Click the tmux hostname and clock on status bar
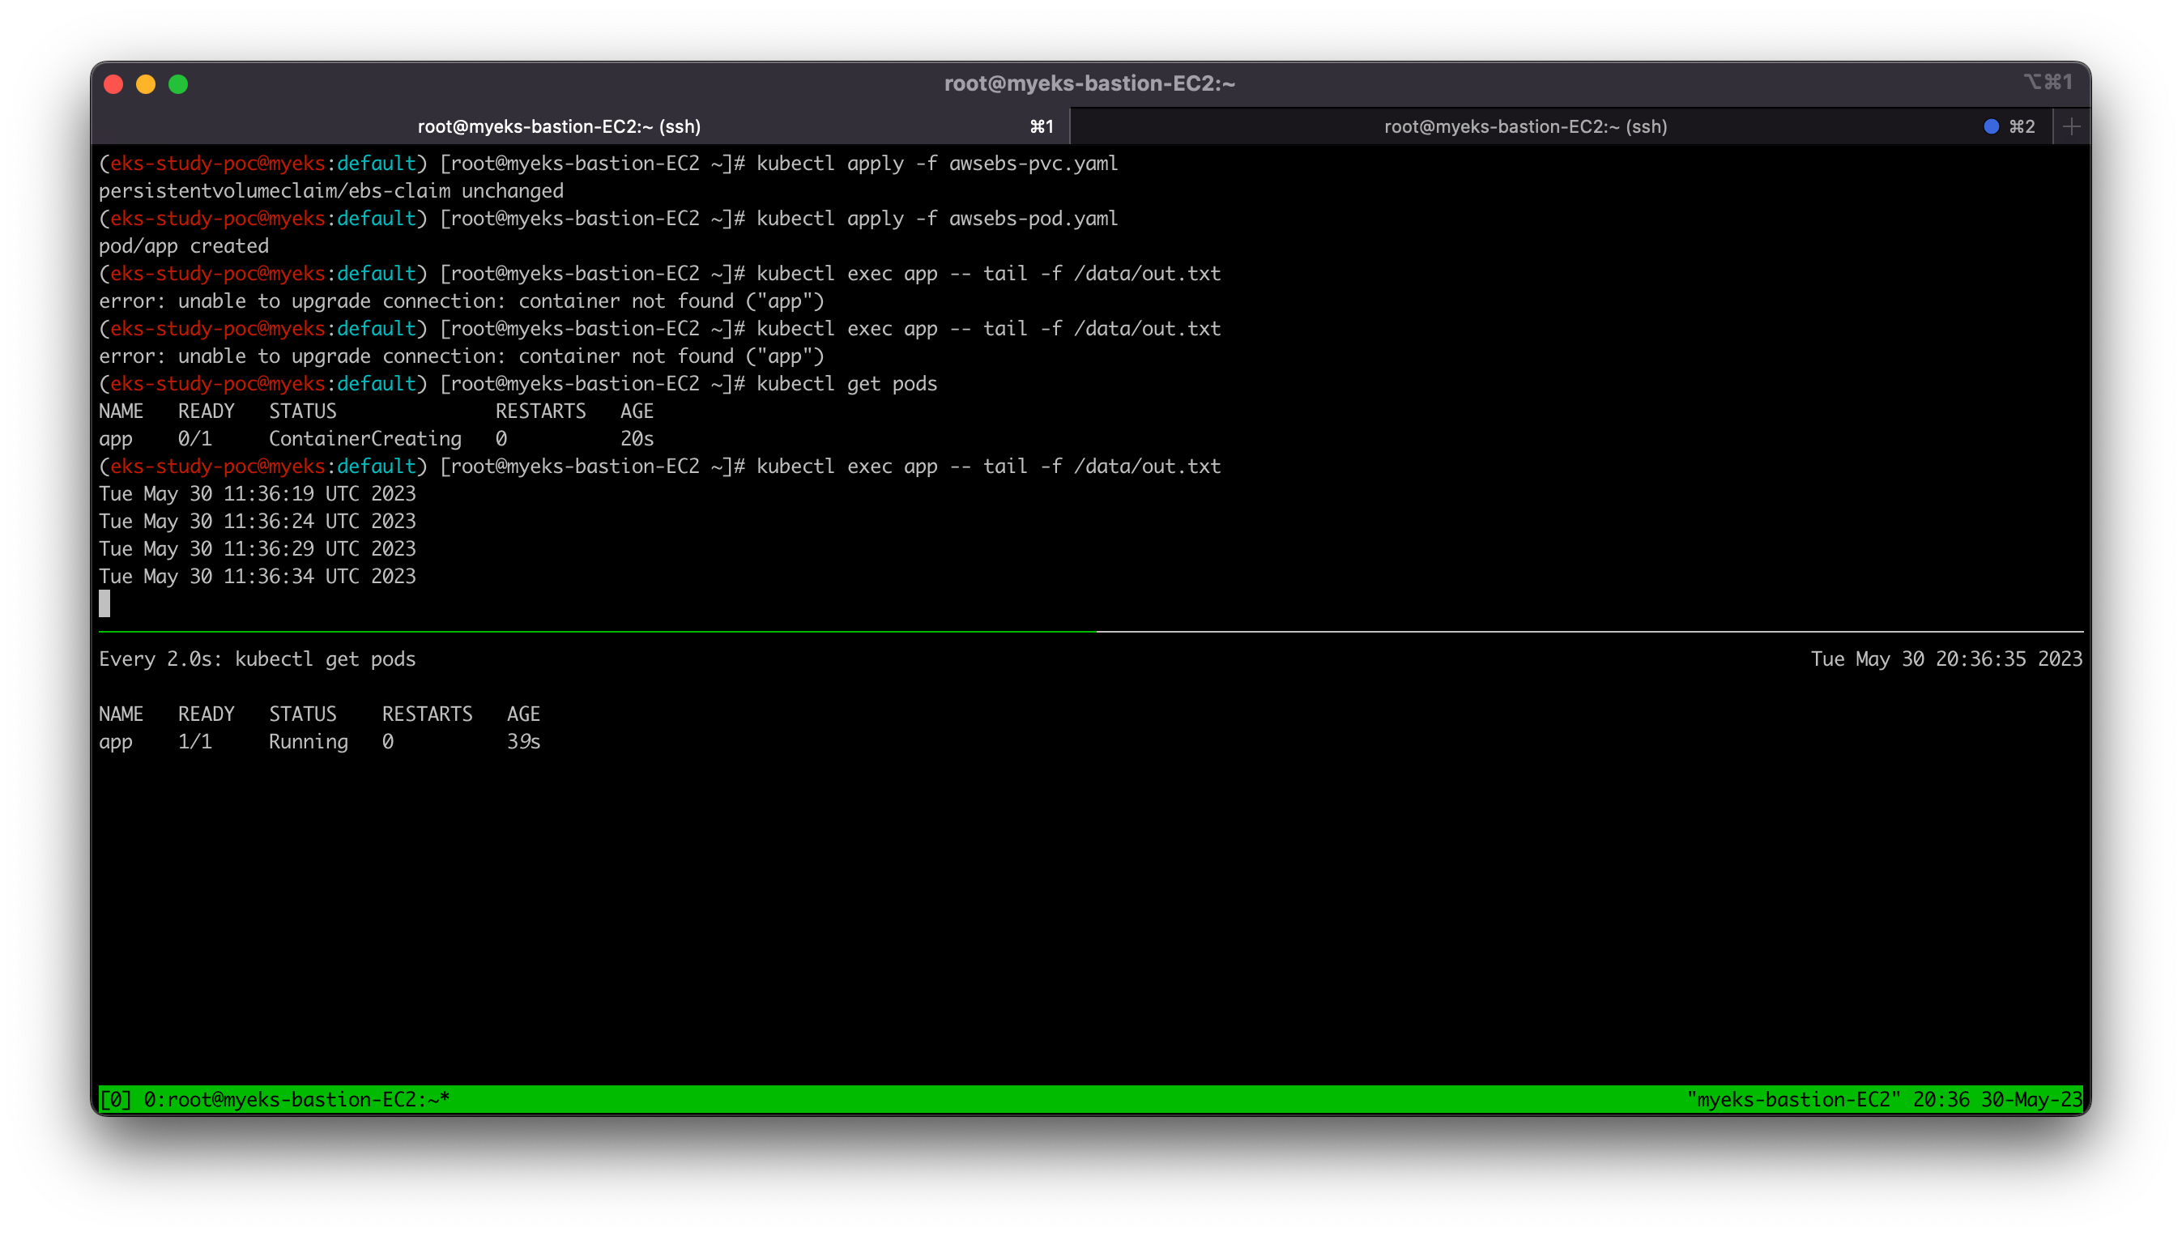The image size is (2182, 1236). coord(1883,1099)
